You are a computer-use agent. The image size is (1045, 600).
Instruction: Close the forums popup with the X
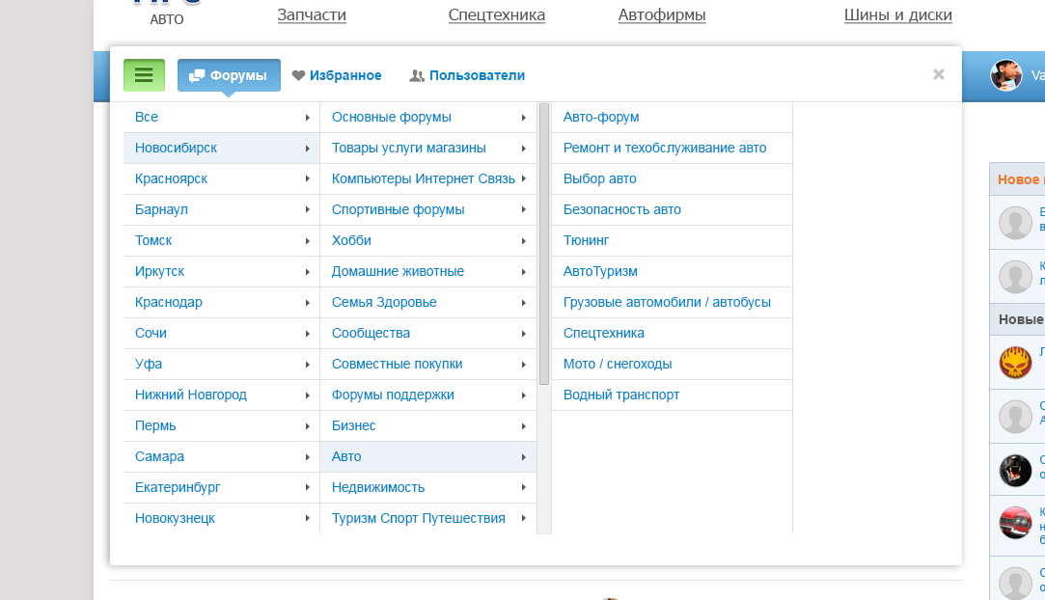[x=938, y=74]
